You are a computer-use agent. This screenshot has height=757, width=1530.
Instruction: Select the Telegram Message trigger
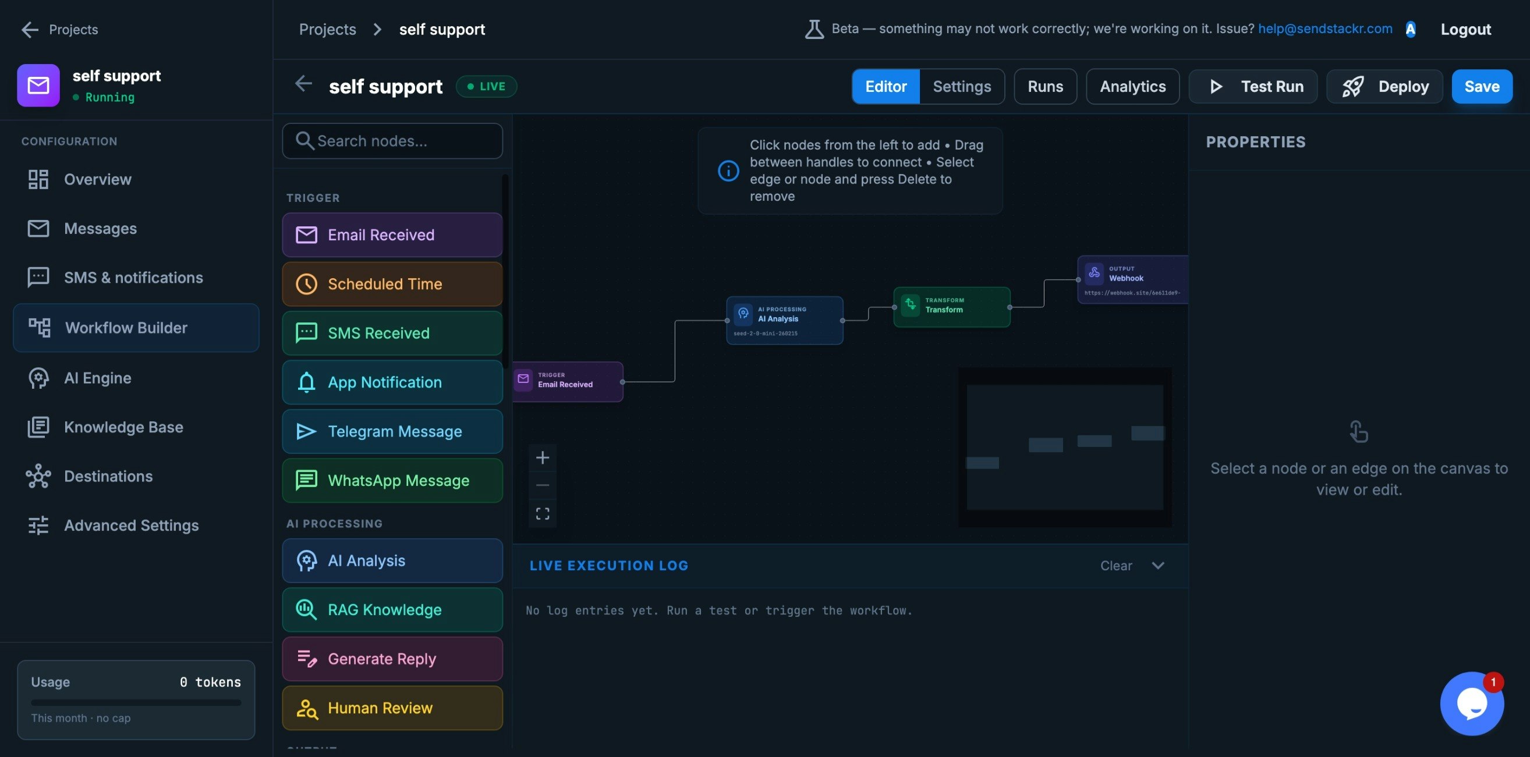[x=392, y=431]
